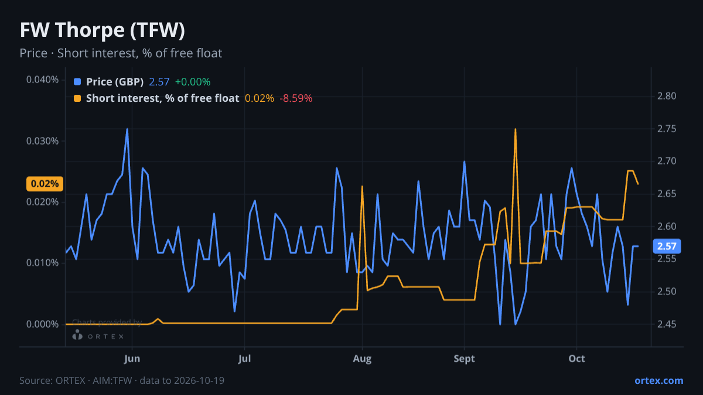The image size is (703, 395).
Task: Select the Jun x-axis label
Action: pos(132,358)
